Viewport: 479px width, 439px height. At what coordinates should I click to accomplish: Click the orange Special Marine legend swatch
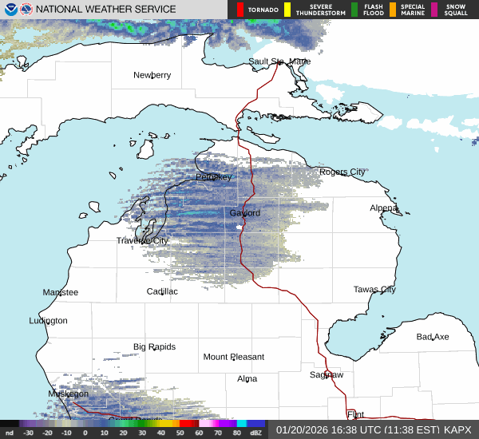pyautogui.click(x=393, y=10)
